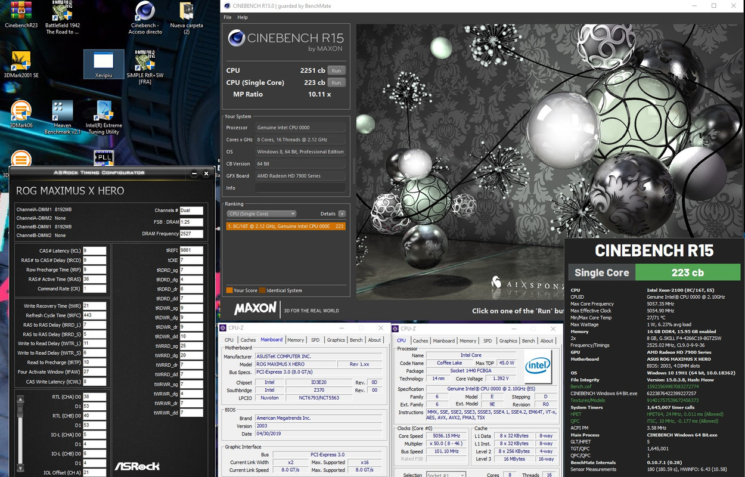Open Battlefield 1942 The Road to desktop icon
The height and width of the screenshot is (477, 745).
(63, 18)
